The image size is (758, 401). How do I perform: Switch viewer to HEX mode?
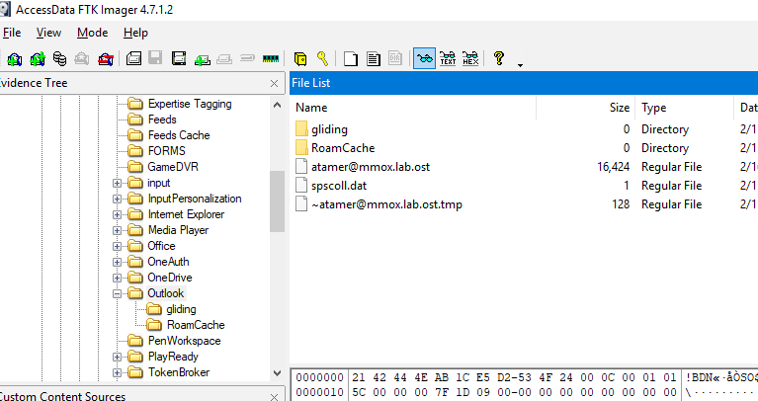click(470, 58)
